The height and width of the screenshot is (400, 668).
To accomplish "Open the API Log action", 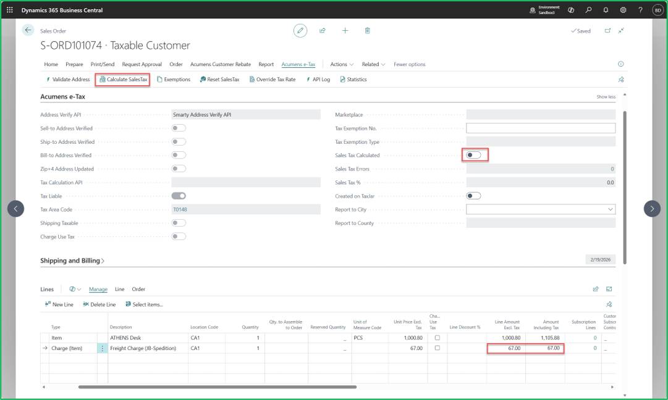I will pos(318,80).
